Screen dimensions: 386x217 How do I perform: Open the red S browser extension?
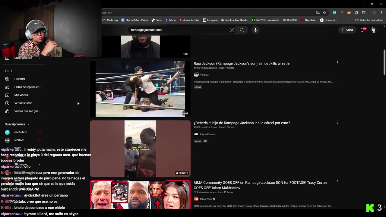[x=342, y=13]
